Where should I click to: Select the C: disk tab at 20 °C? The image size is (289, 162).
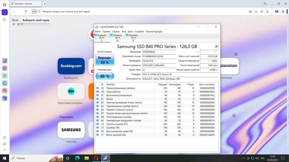pyautogui.click(x=102, y=38)
